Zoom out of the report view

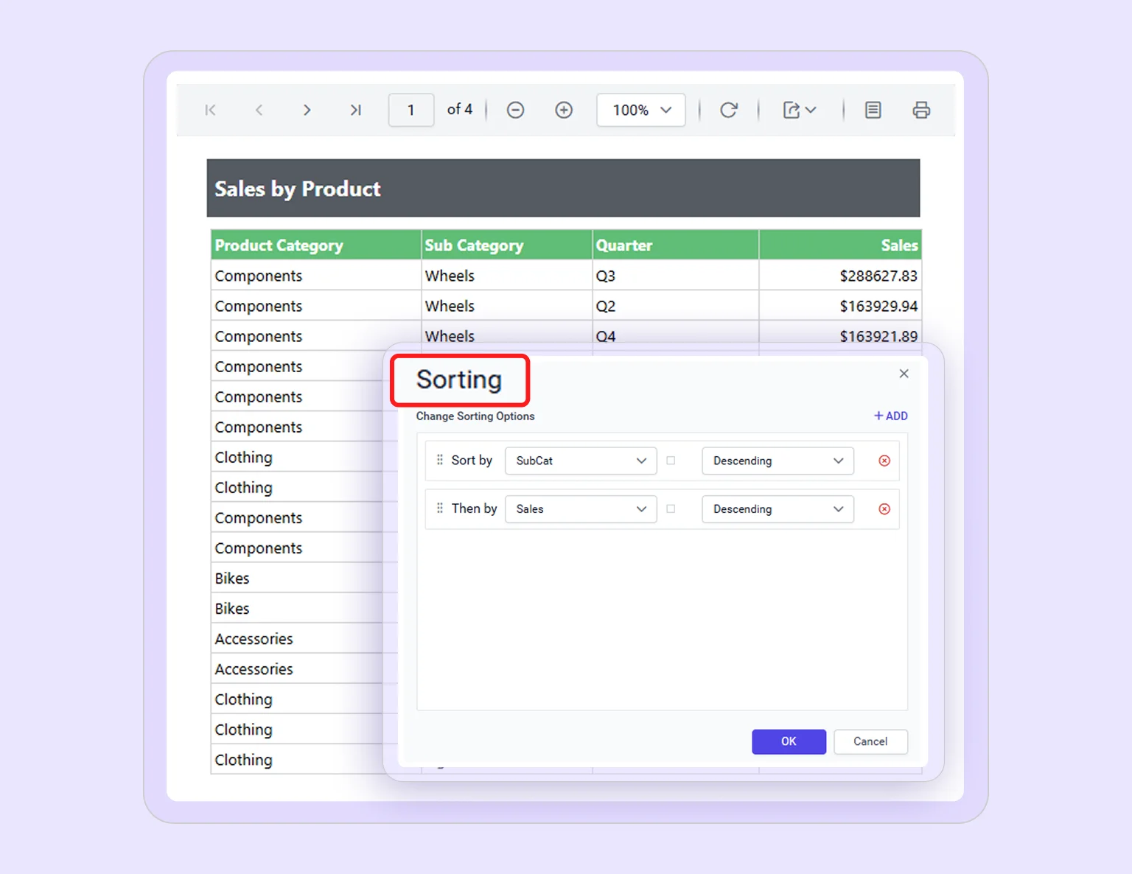coord(515,110)
